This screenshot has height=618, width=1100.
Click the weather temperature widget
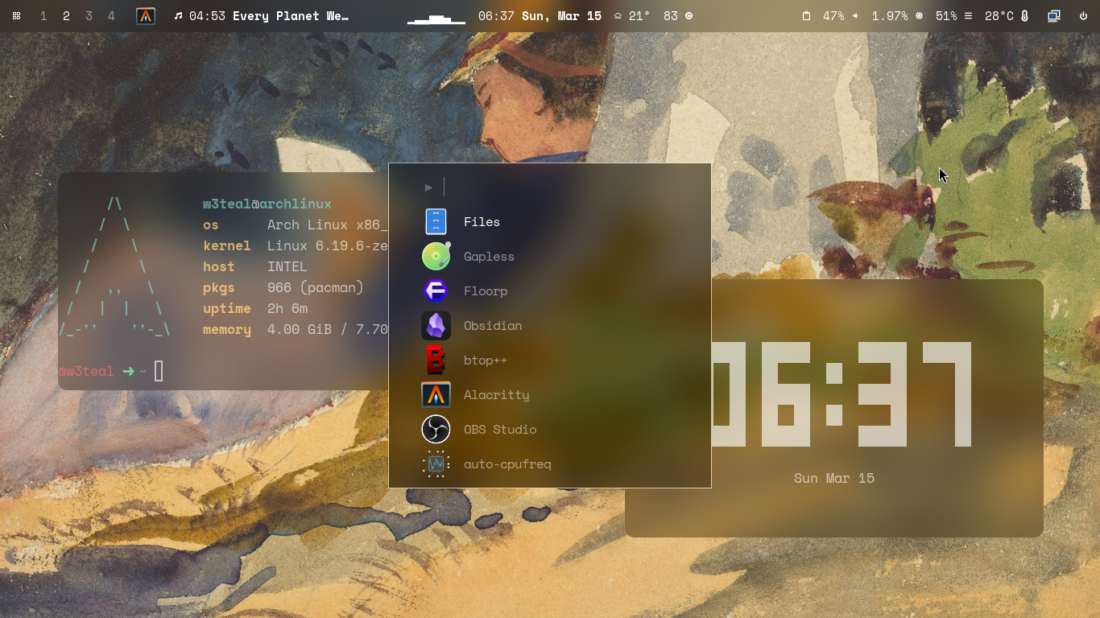coord(632,16)
